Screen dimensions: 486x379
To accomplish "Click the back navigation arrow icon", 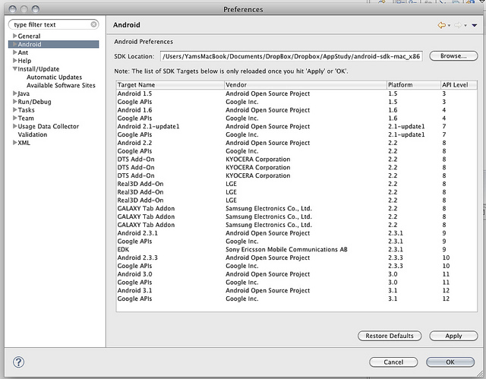I will pyautogui.click(x=441, y=25).
